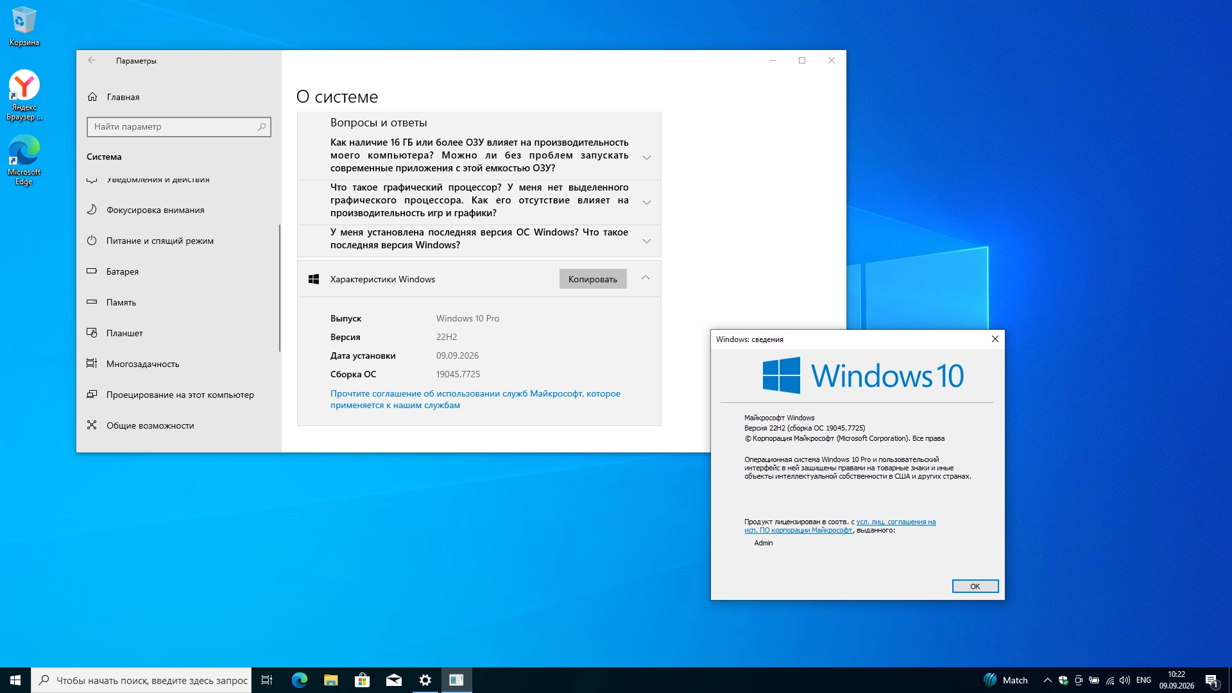The width and height of the screenshot is (1232, 693).
Task: Click the Копировать button
Action: [593, 279]
